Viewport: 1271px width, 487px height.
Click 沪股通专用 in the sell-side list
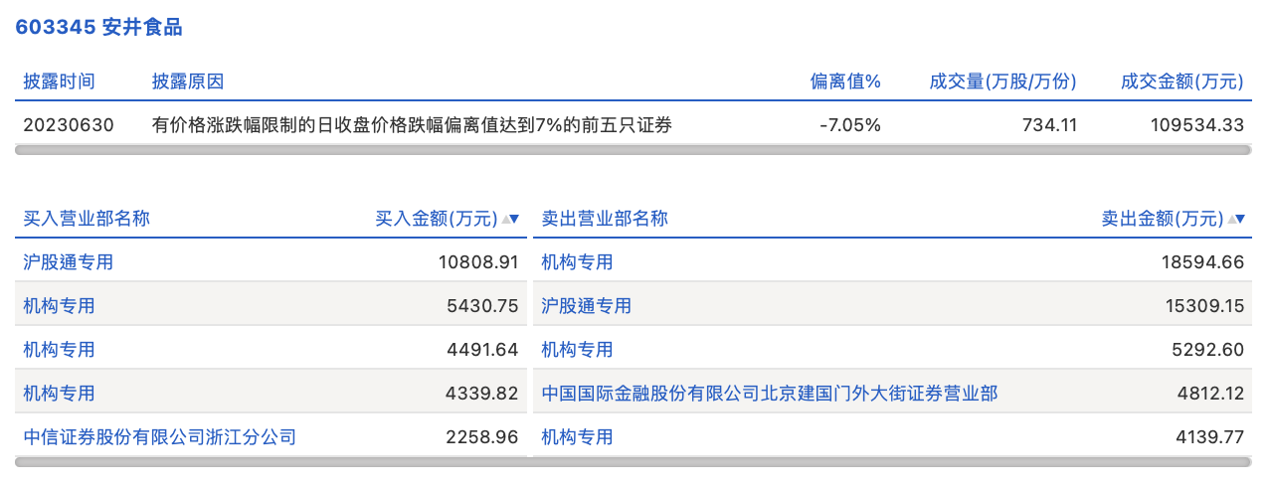(586, 306)
